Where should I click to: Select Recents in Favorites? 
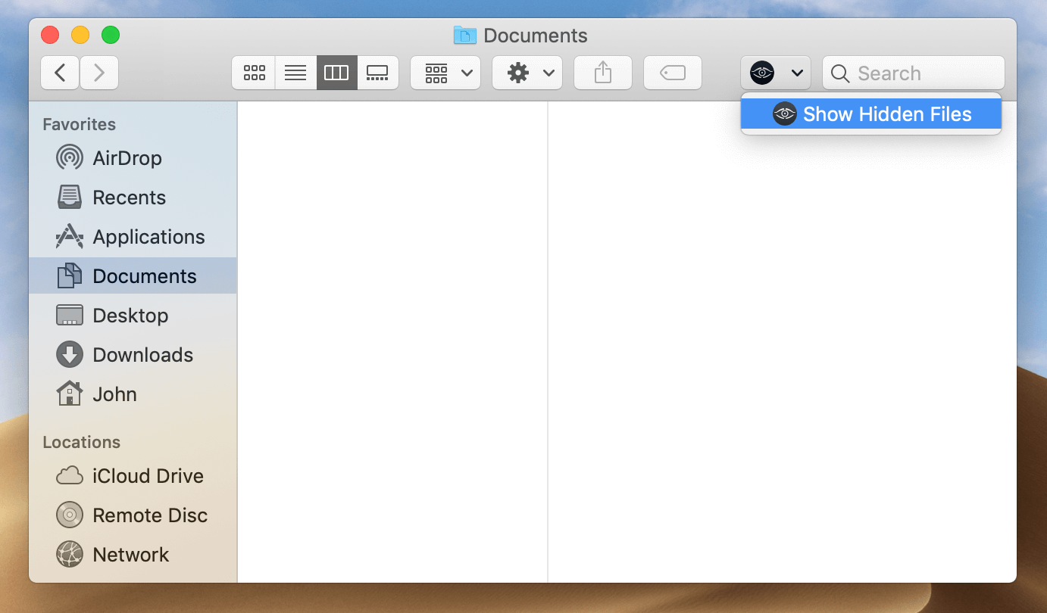129,197
